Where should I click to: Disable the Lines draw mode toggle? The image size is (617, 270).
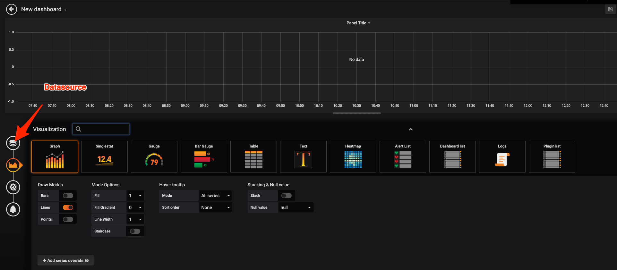tap(68, 207)
